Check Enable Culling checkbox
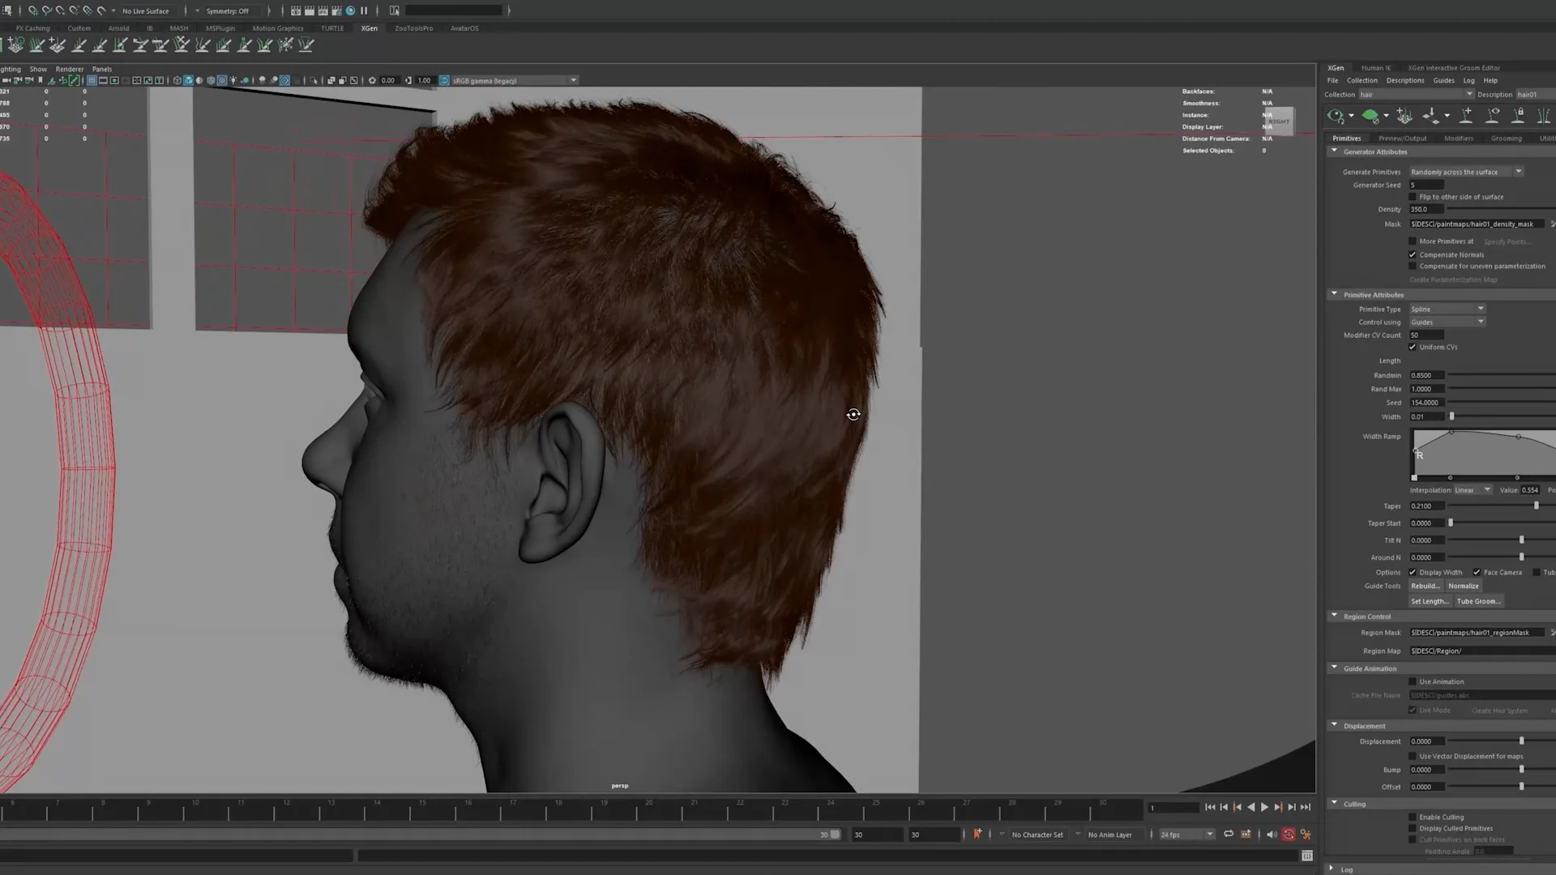The height and width of the screenshot is (875, 1556). point(1413,817)
